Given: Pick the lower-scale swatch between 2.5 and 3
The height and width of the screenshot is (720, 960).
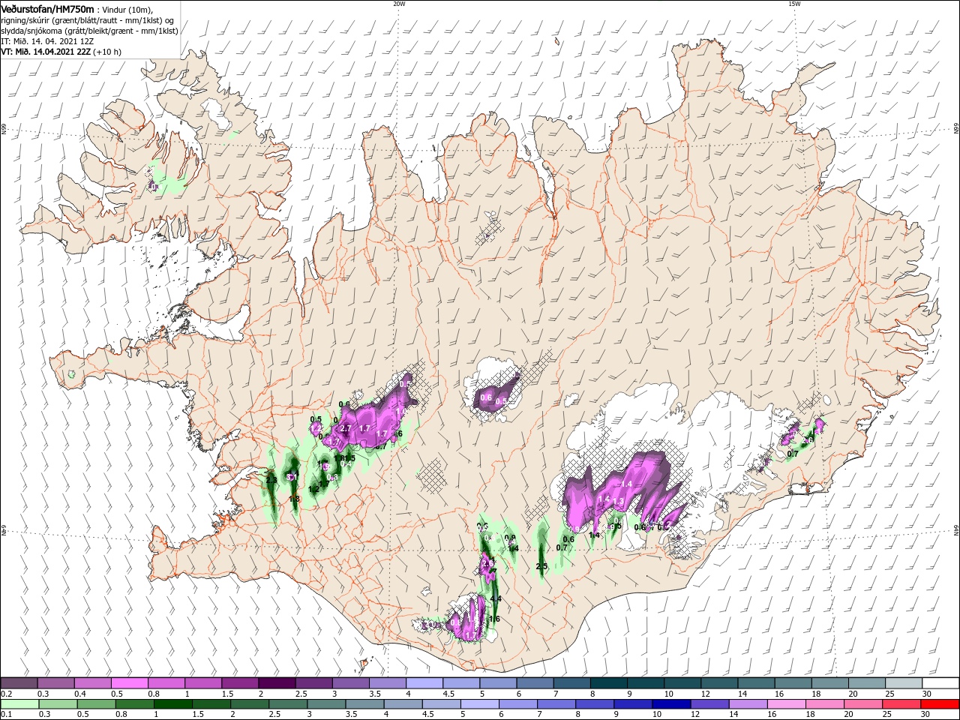Looking at the screenshot, I should (288, 704).
